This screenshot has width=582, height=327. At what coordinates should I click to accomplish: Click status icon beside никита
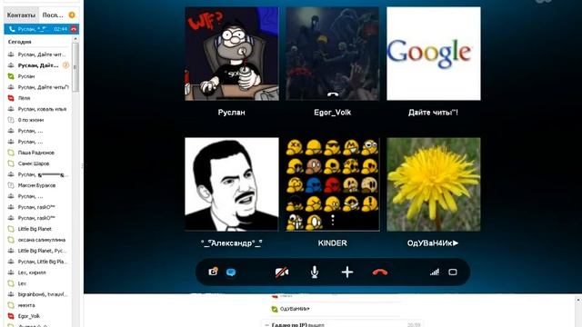(11, 305)
